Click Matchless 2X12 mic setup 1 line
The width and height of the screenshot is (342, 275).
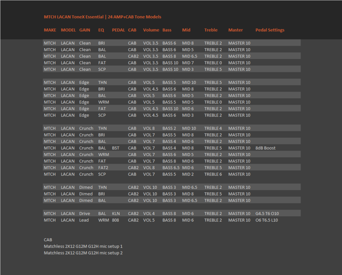pyautogui.click(x=83, y=246)
